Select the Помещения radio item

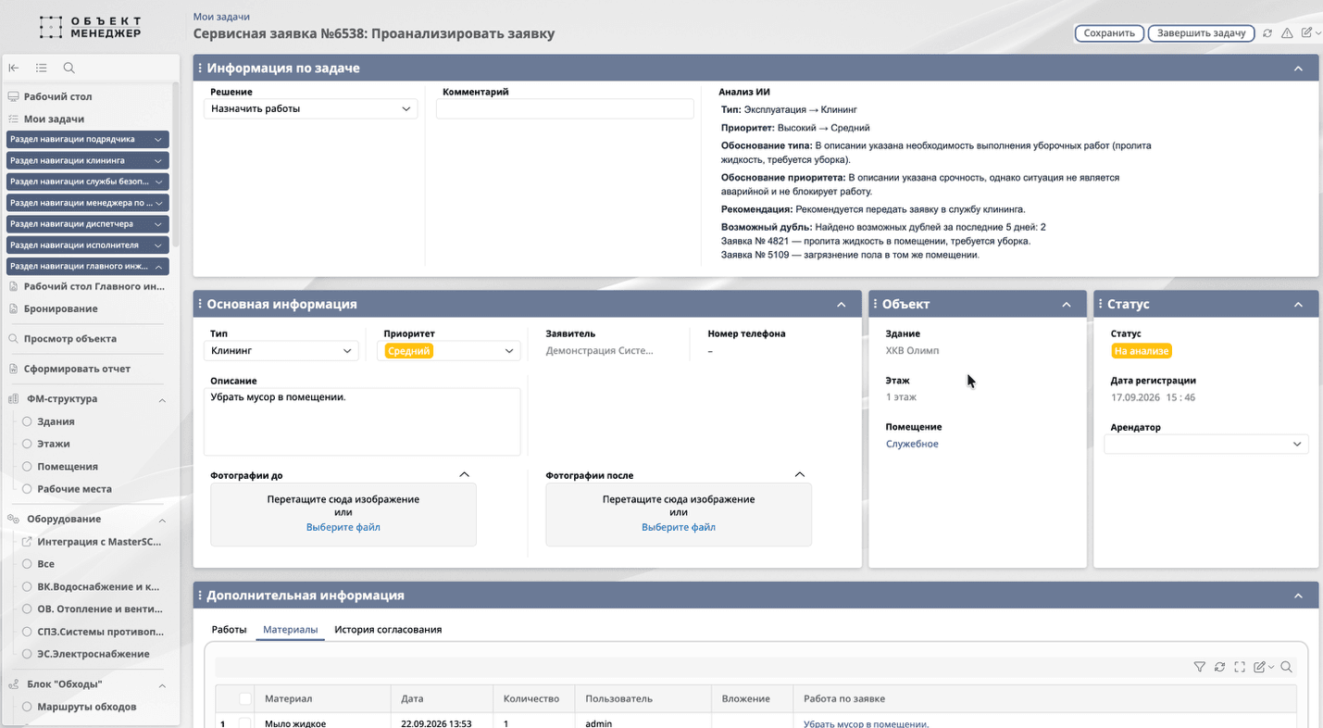[28, 467]
